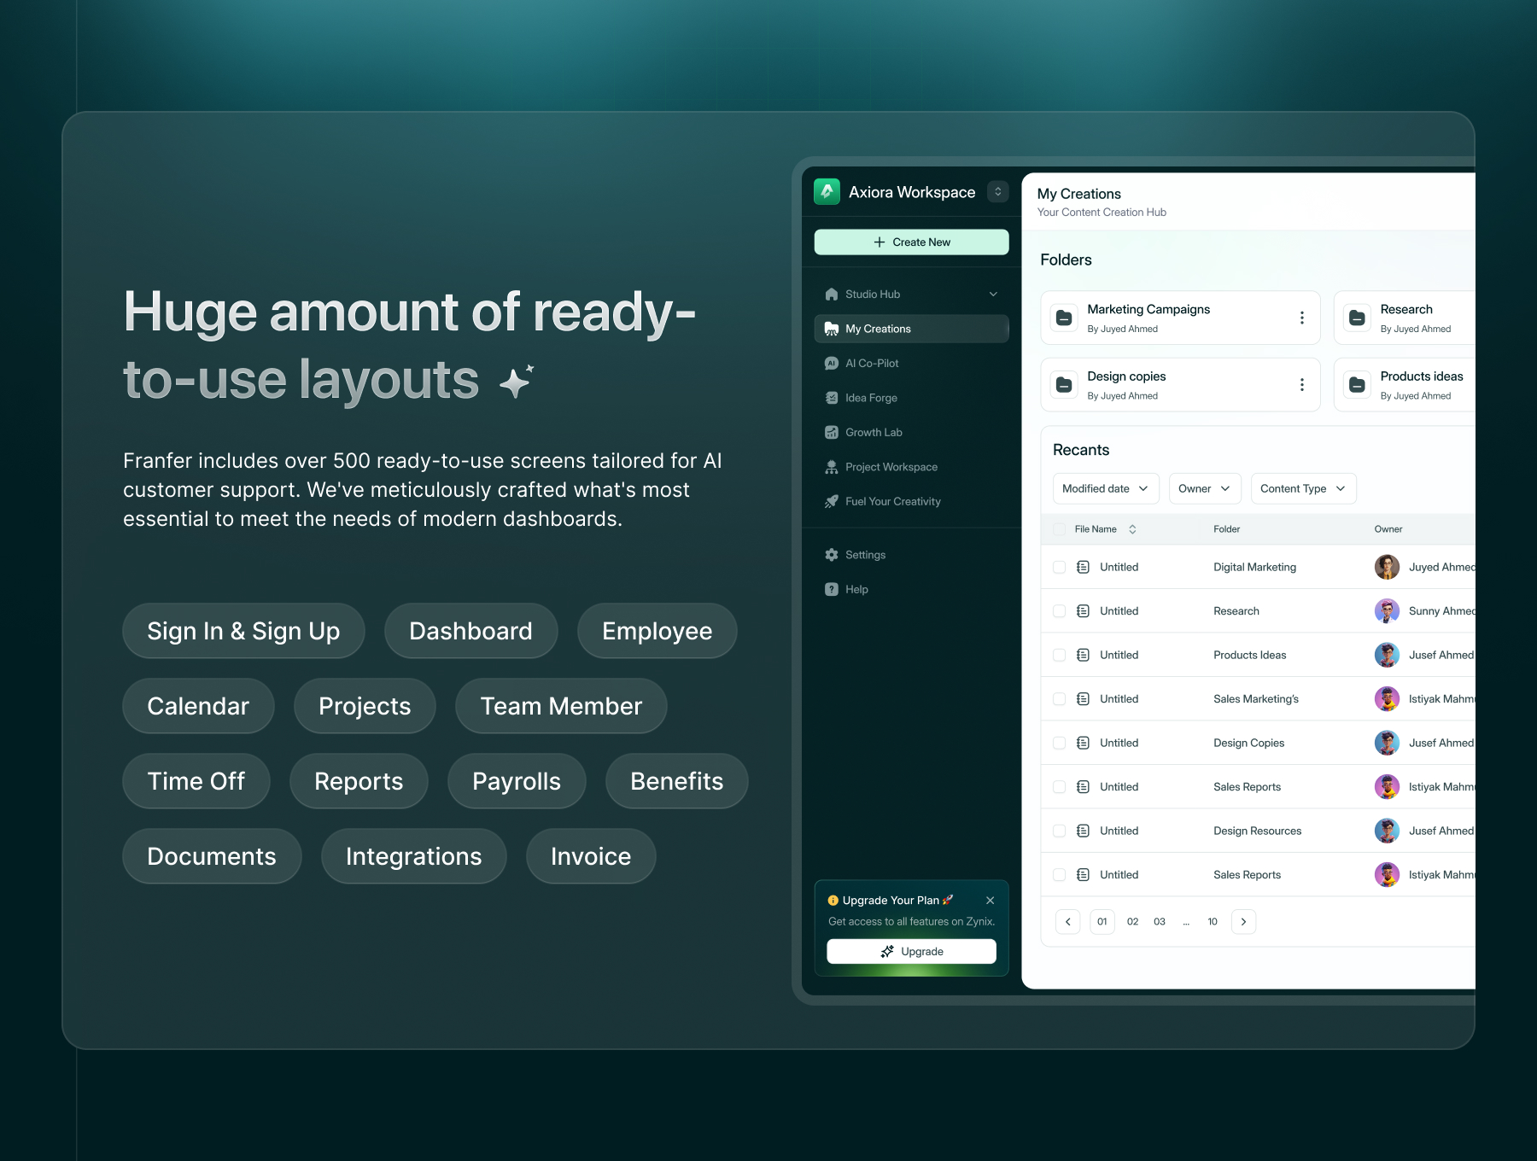Select My Creations sidebar item
The height and width of the screenshot is (1161, 1537).
911,329
